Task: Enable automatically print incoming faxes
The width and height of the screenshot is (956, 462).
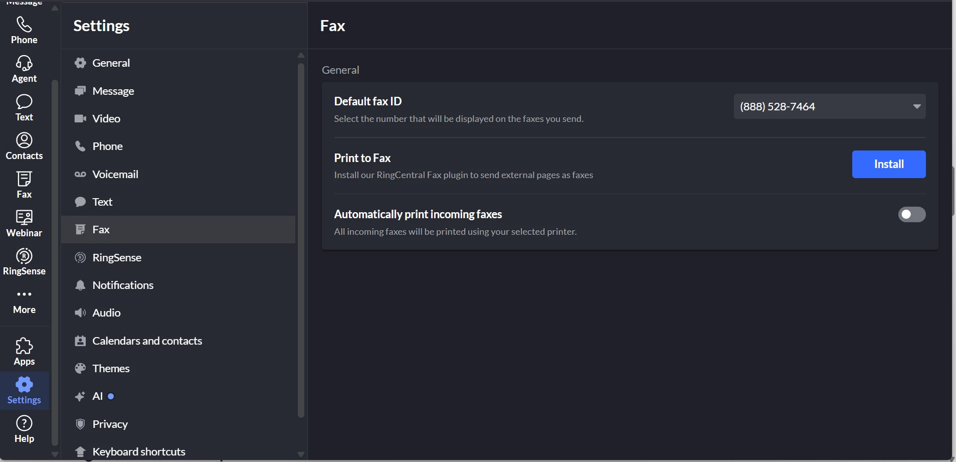Action: [x=911, y=215]
